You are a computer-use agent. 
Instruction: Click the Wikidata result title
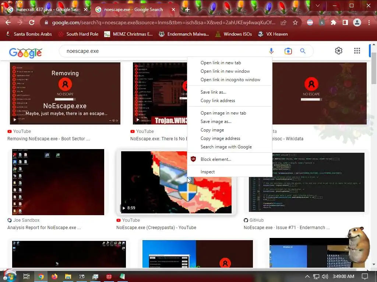[288, 138]
